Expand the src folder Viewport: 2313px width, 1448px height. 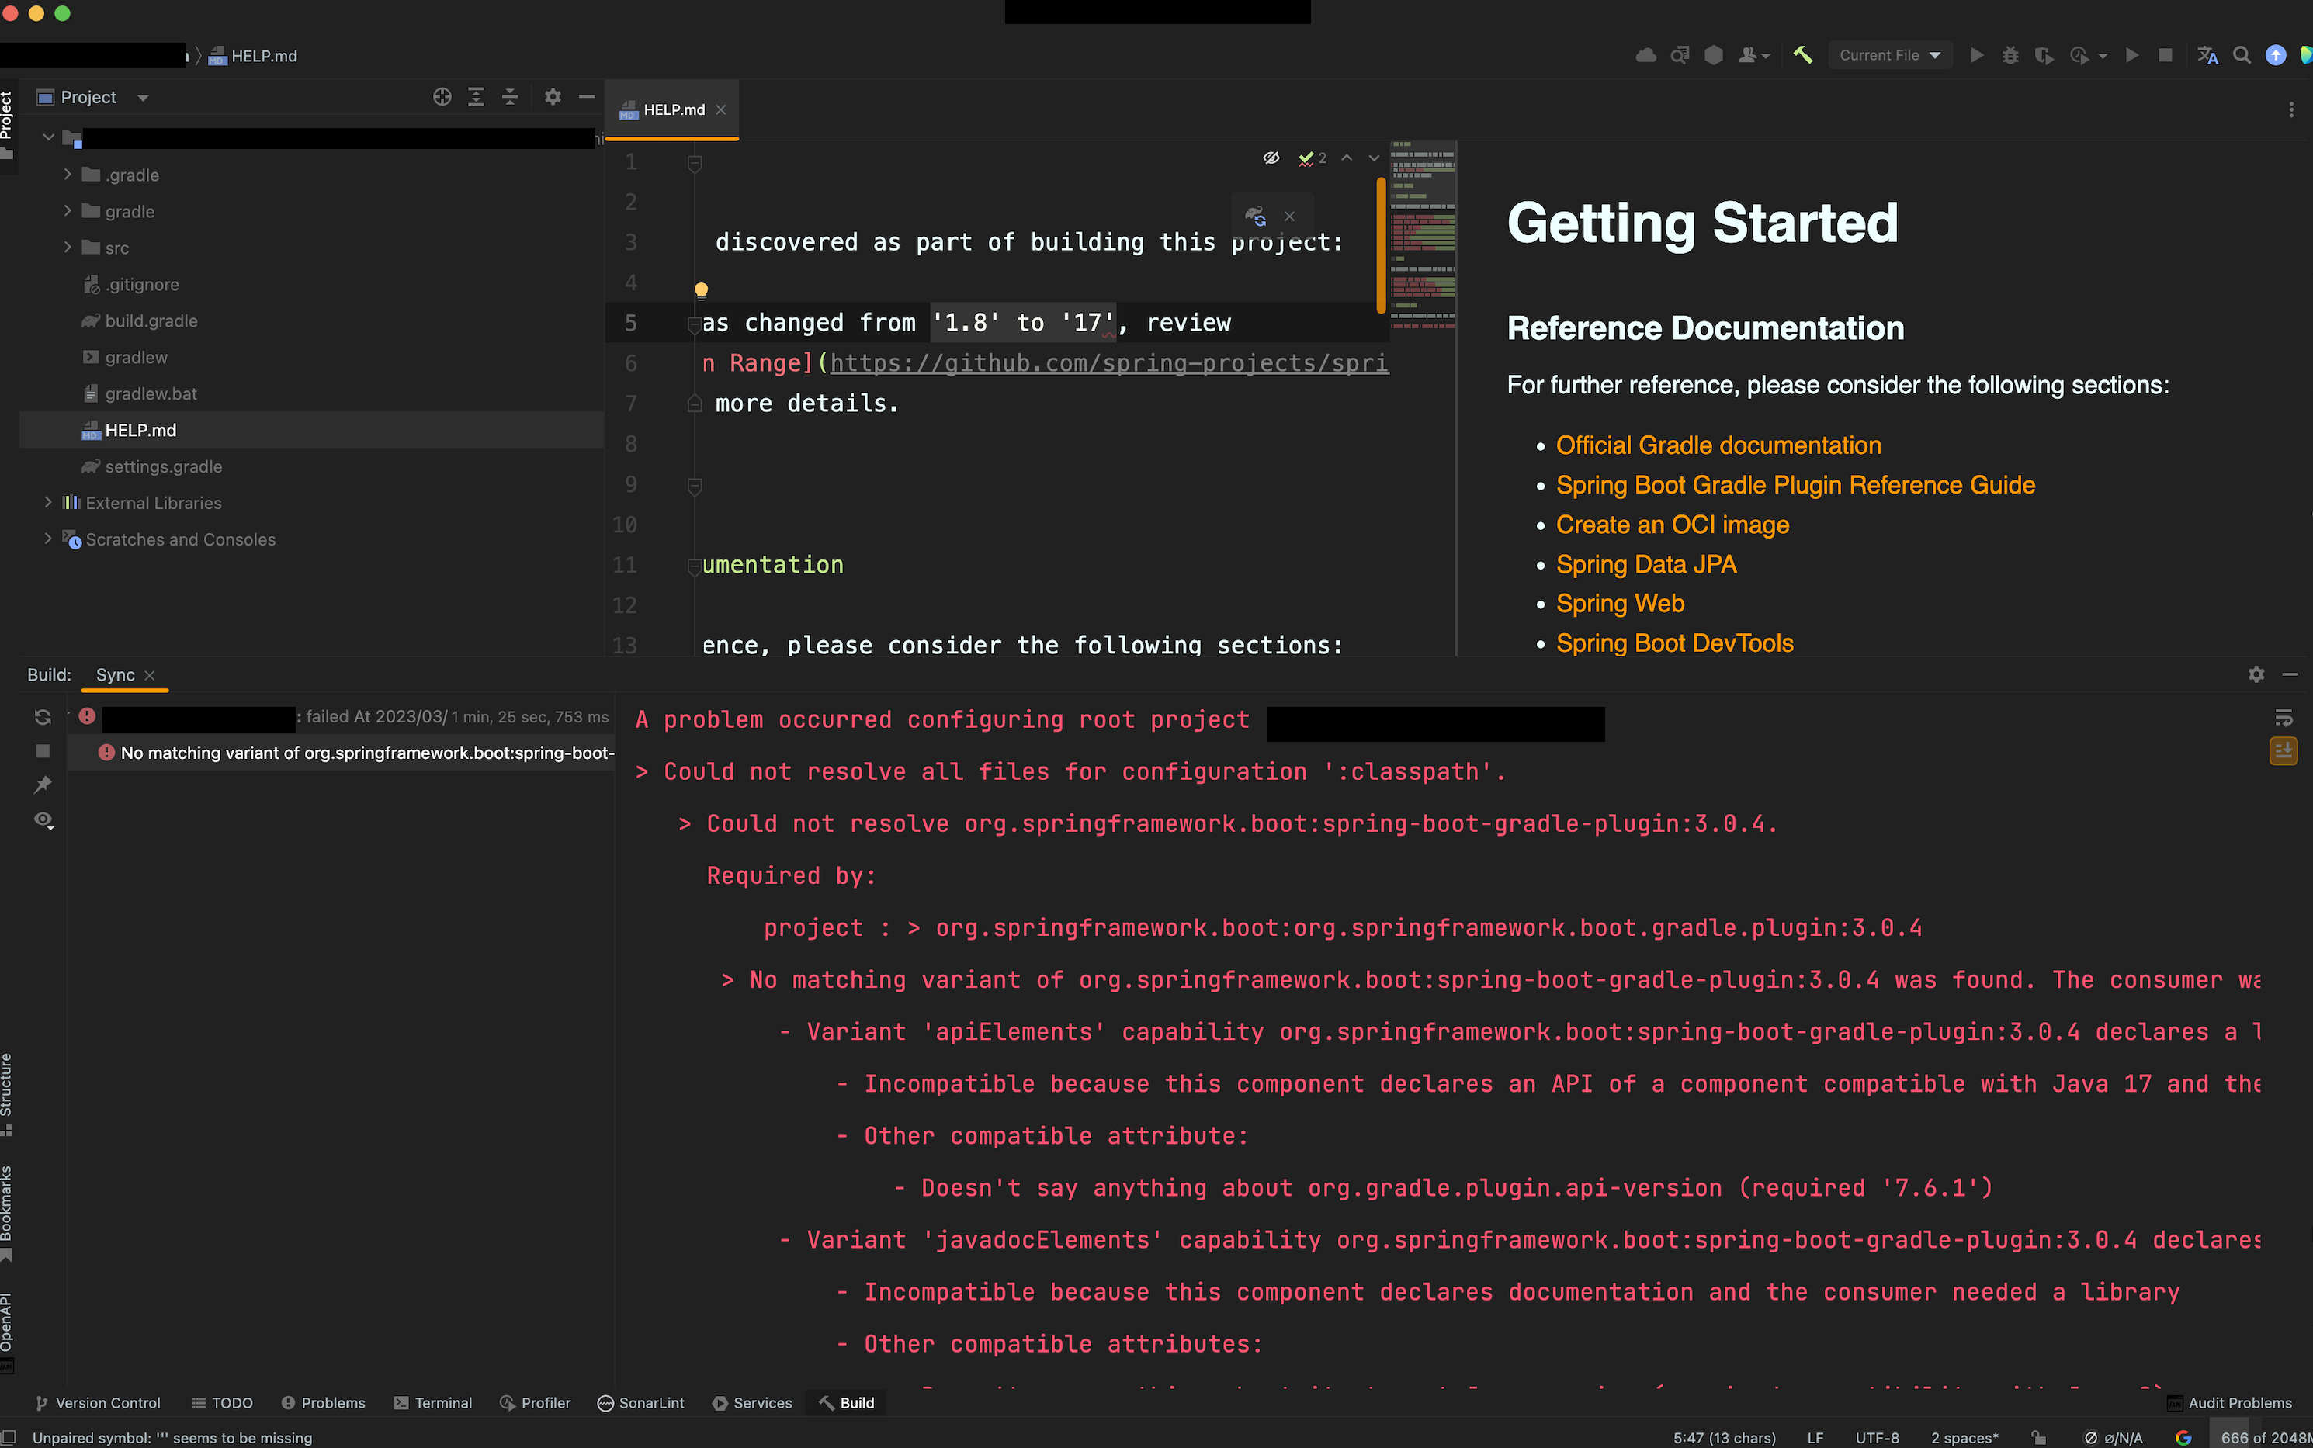(x=68, y=247)
